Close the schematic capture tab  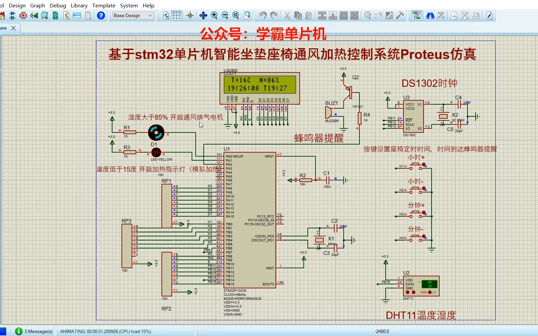(x=13, y=28)
